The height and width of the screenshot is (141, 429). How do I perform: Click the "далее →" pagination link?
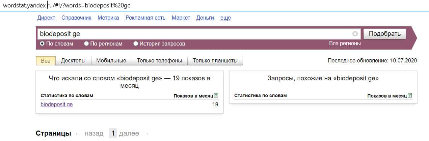pyautogui.click(x=134, y=133)
